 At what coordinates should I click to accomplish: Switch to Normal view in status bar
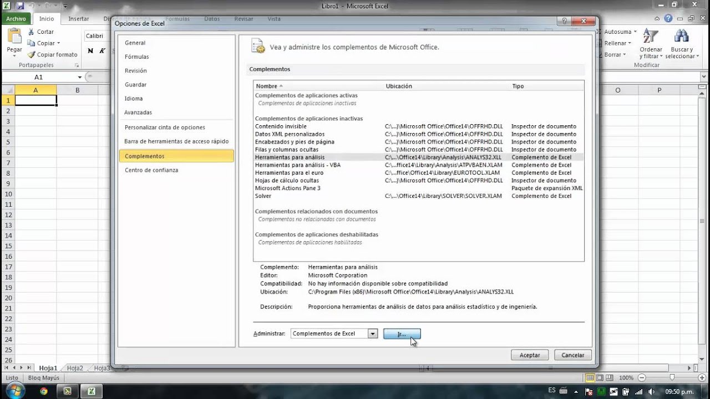click(x=591, y=377)
